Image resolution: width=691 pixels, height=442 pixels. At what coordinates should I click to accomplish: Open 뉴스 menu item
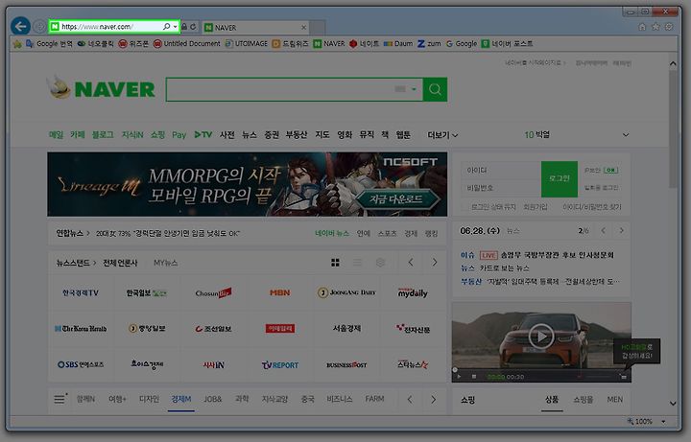coord(249,135)
